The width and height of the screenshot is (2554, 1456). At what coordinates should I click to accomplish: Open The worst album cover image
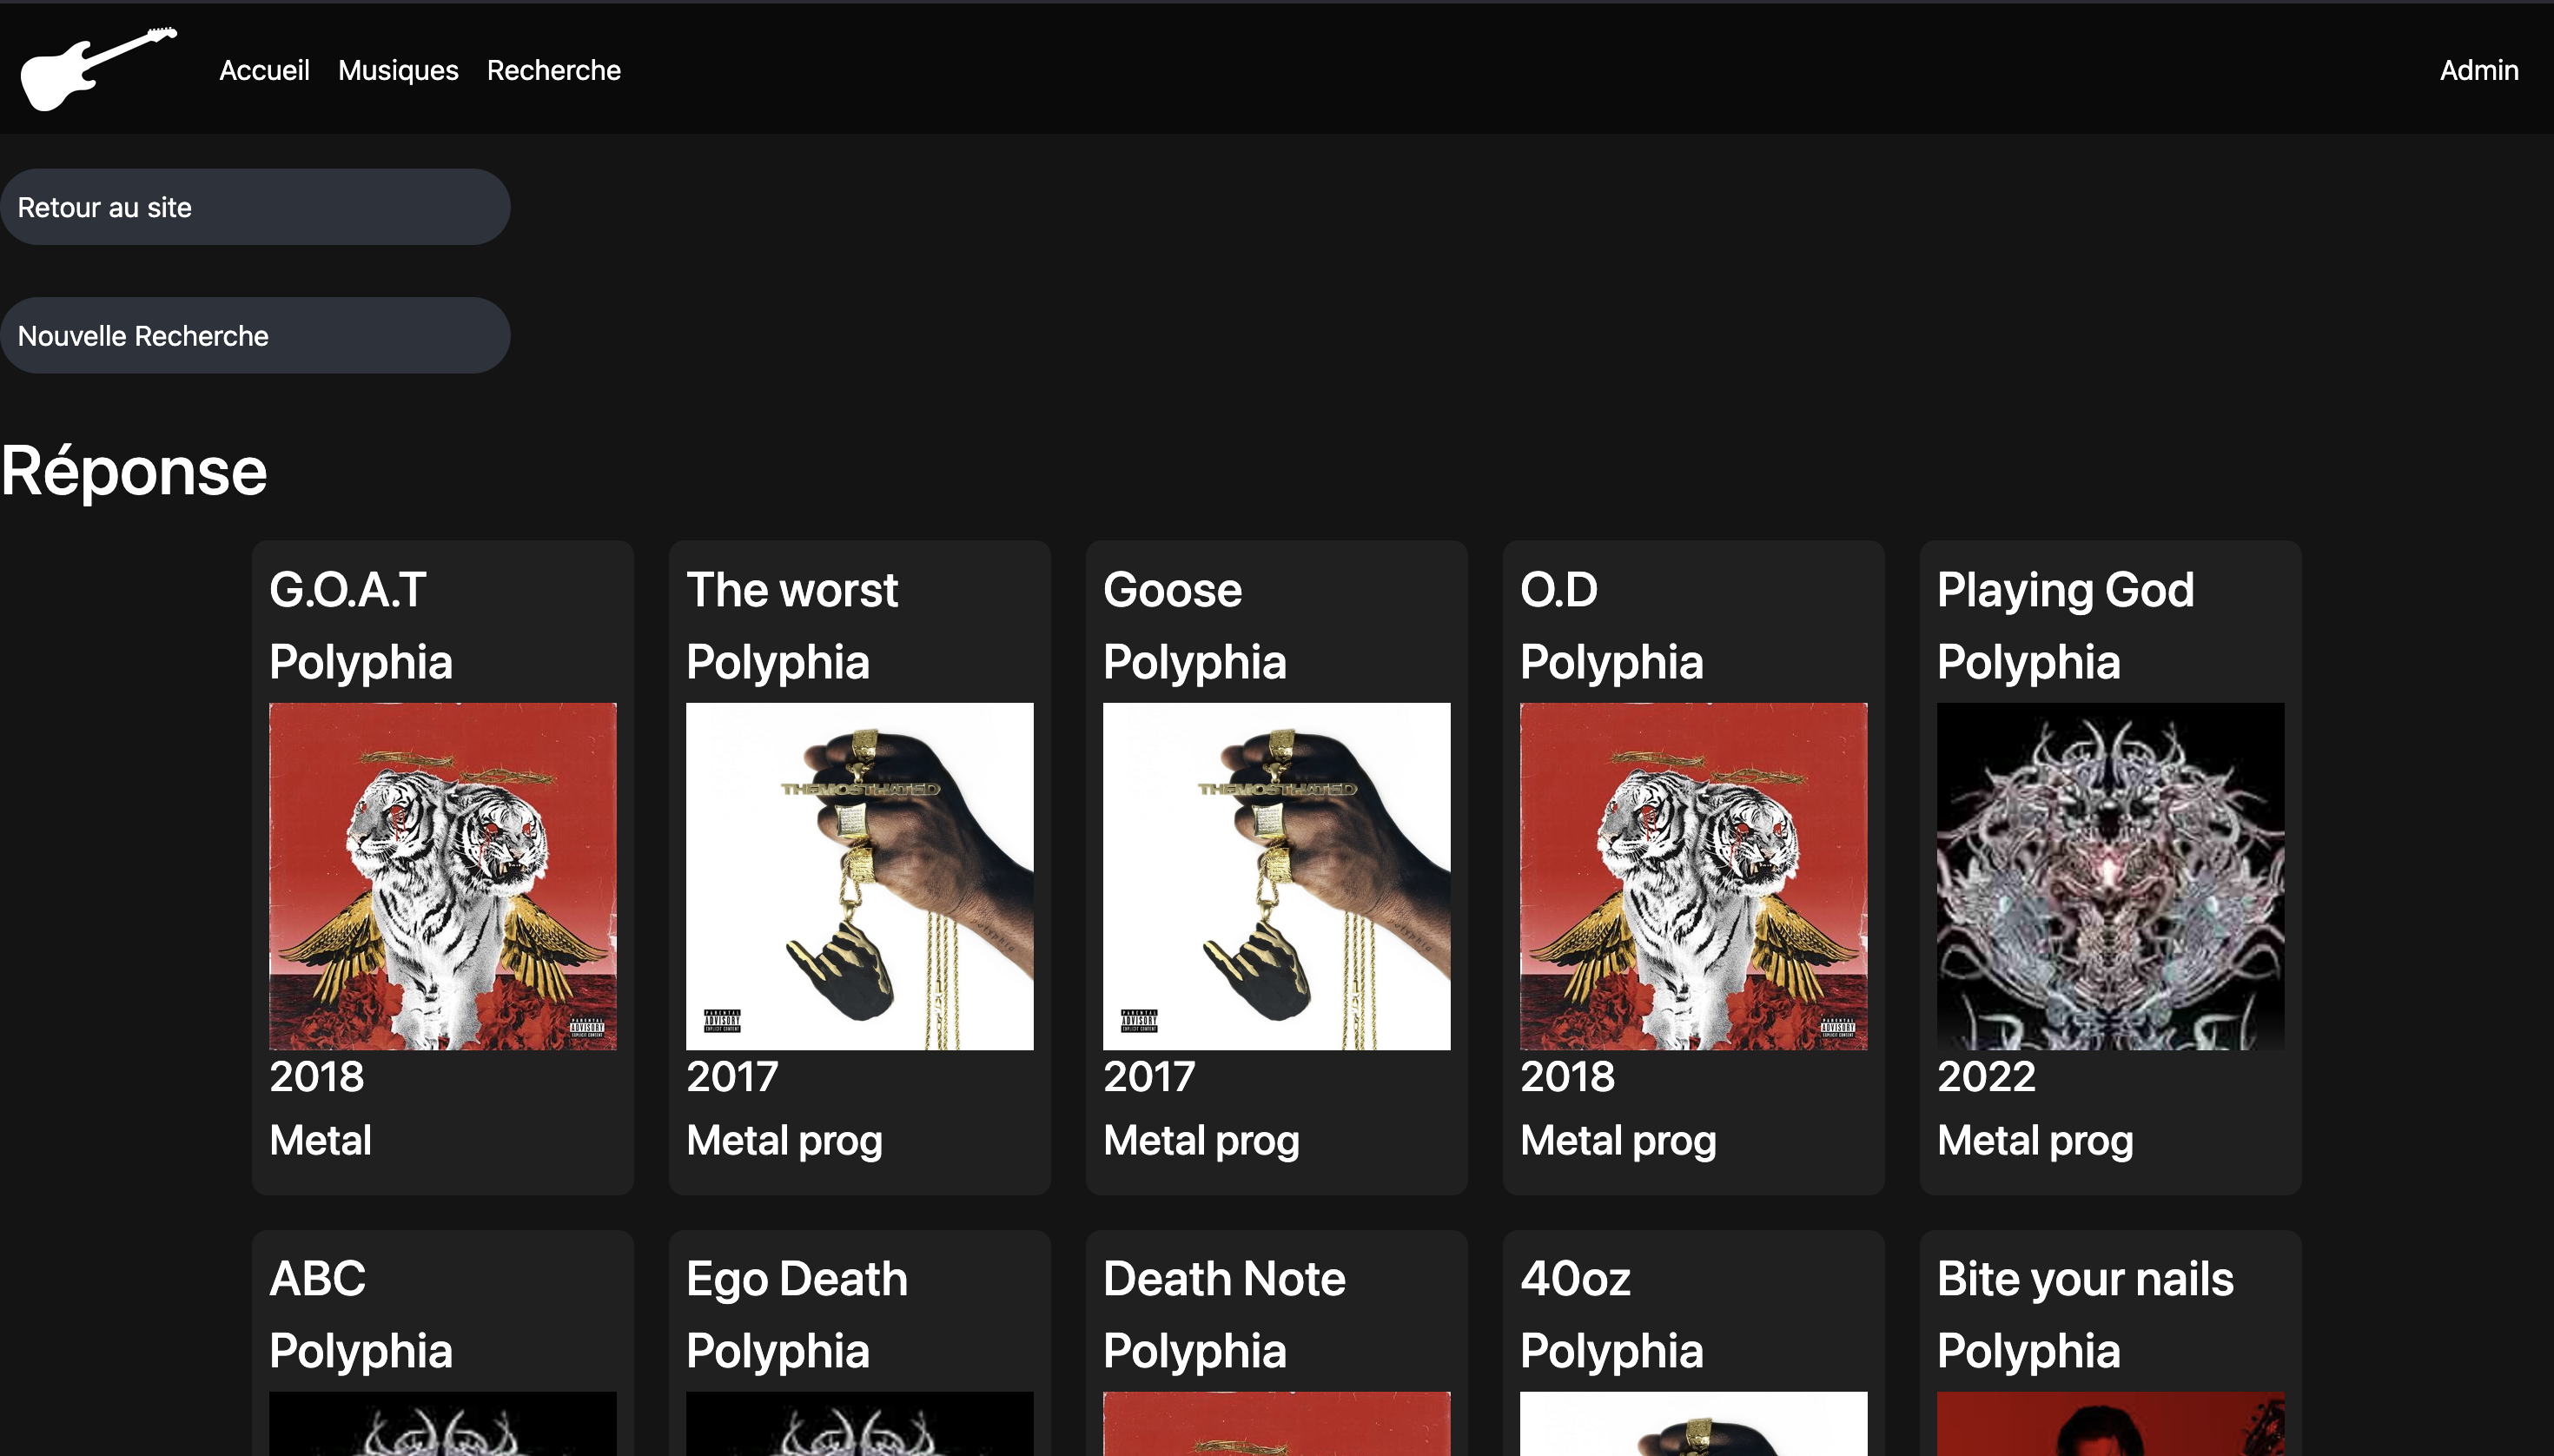(860, 876)
